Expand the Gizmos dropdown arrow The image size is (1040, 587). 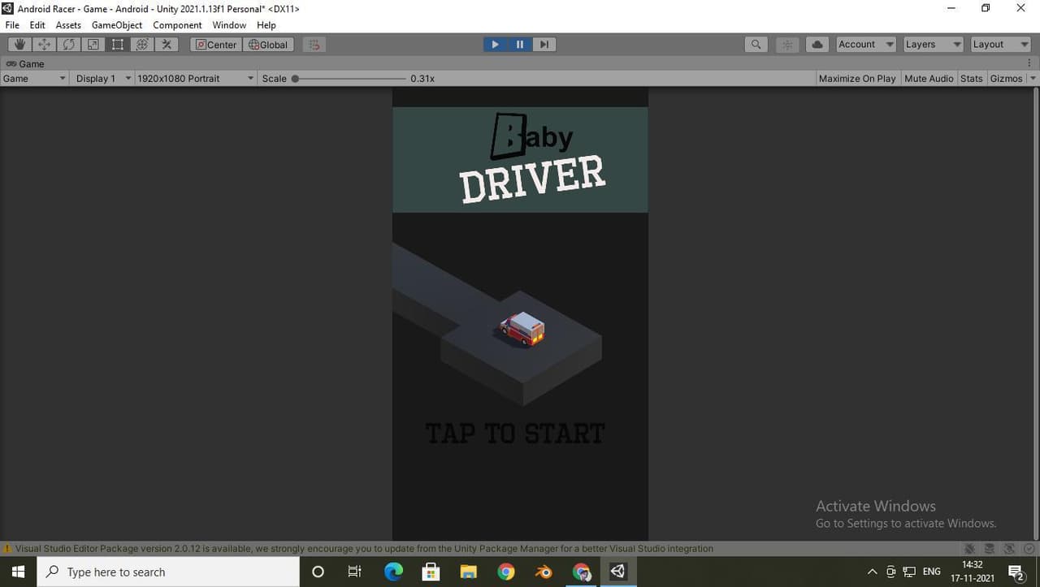tap(1033, 79)
